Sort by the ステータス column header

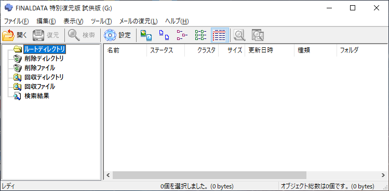tap(166, 50)
